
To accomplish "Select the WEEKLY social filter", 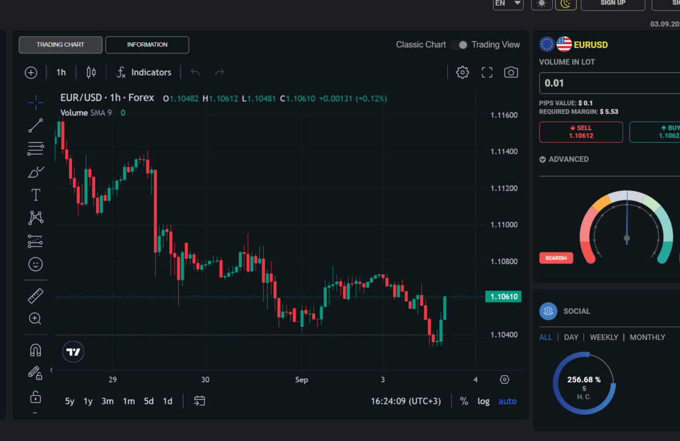I will (604, 337).
